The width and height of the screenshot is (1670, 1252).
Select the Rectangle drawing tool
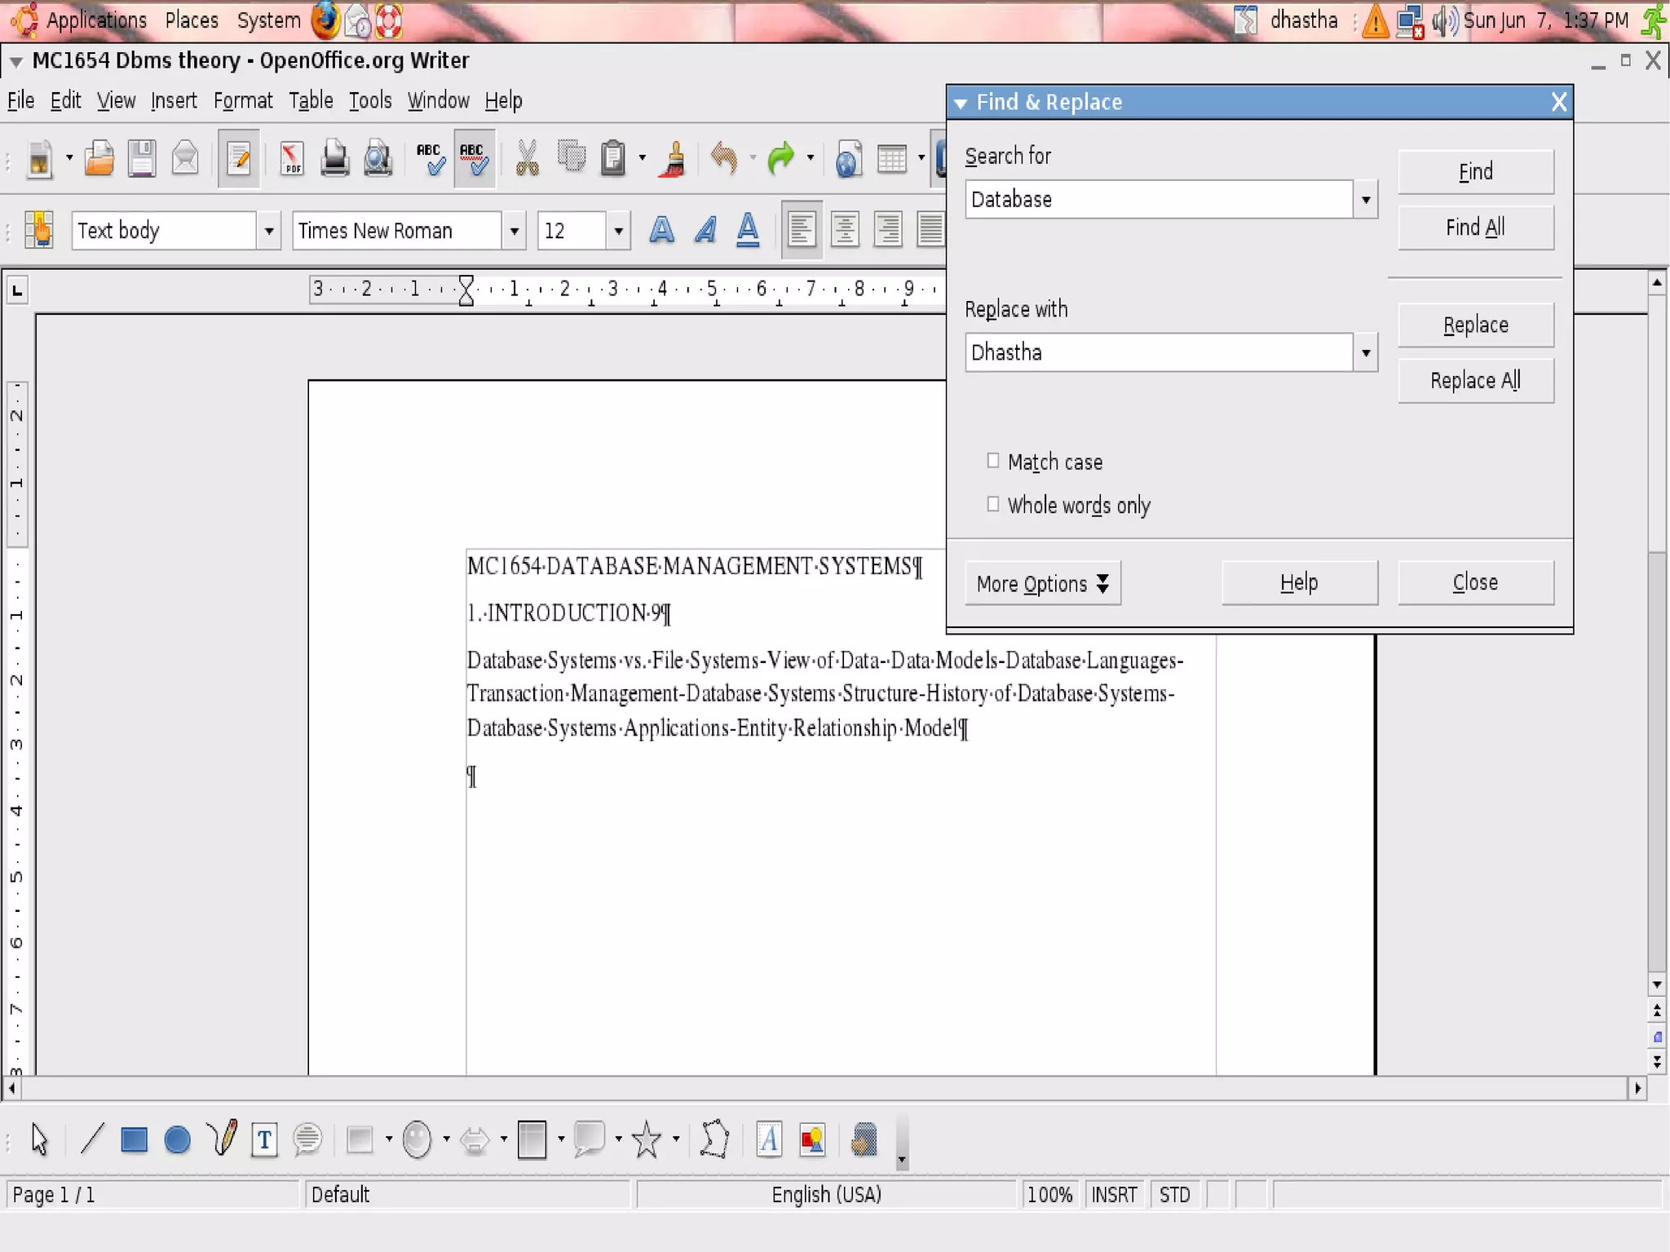point(134,1139)
